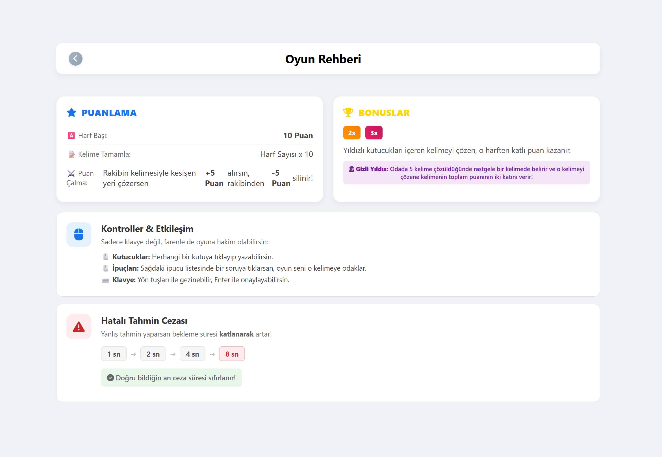
Task: Click the 1 sn penalty chip
Action: 114,354
